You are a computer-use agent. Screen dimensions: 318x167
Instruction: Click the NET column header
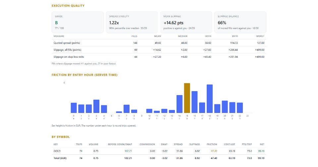point(262,144)
